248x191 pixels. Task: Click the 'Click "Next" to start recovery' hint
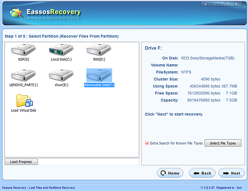[x=174, y=114]
